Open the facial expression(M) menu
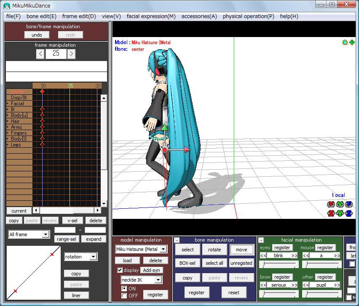Screen dimensions: 359x306 (x=151, y=16)
